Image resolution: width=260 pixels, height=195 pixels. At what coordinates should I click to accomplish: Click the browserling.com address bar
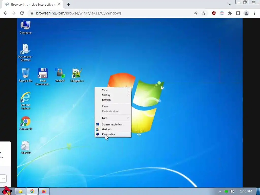point(109,13)
